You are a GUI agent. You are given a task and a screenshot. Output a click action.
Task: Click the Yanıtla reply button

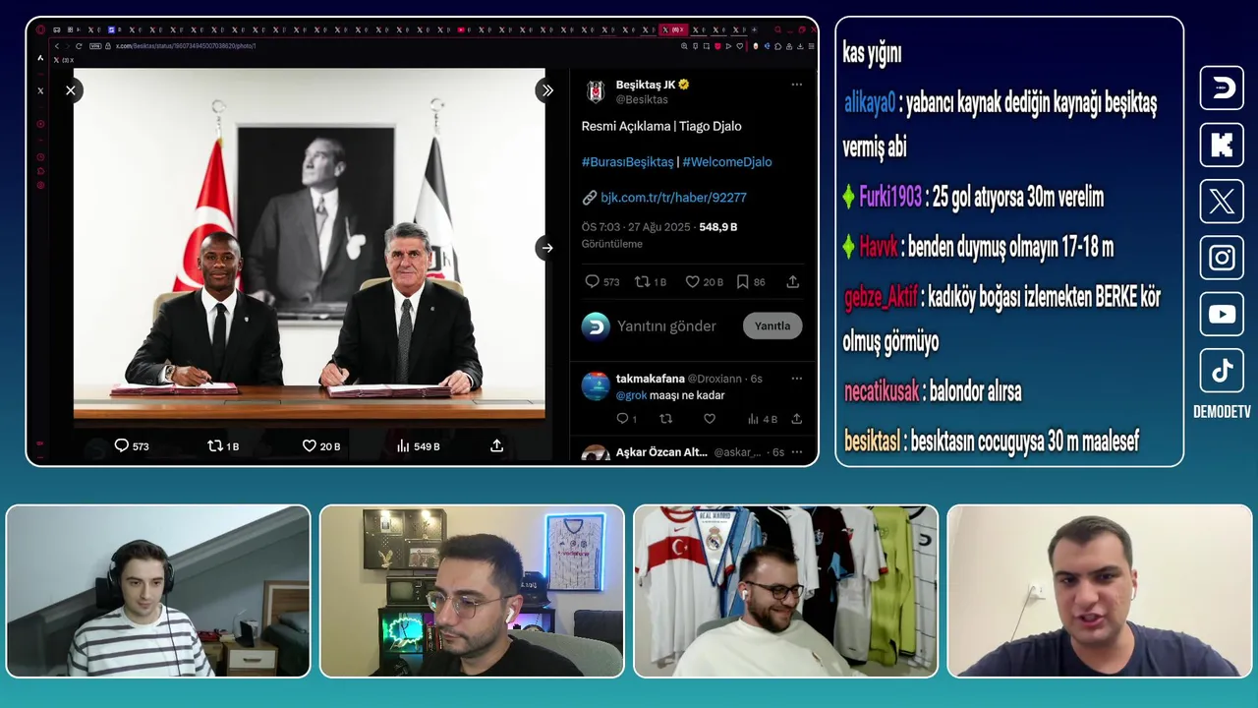tap(772, 325)
